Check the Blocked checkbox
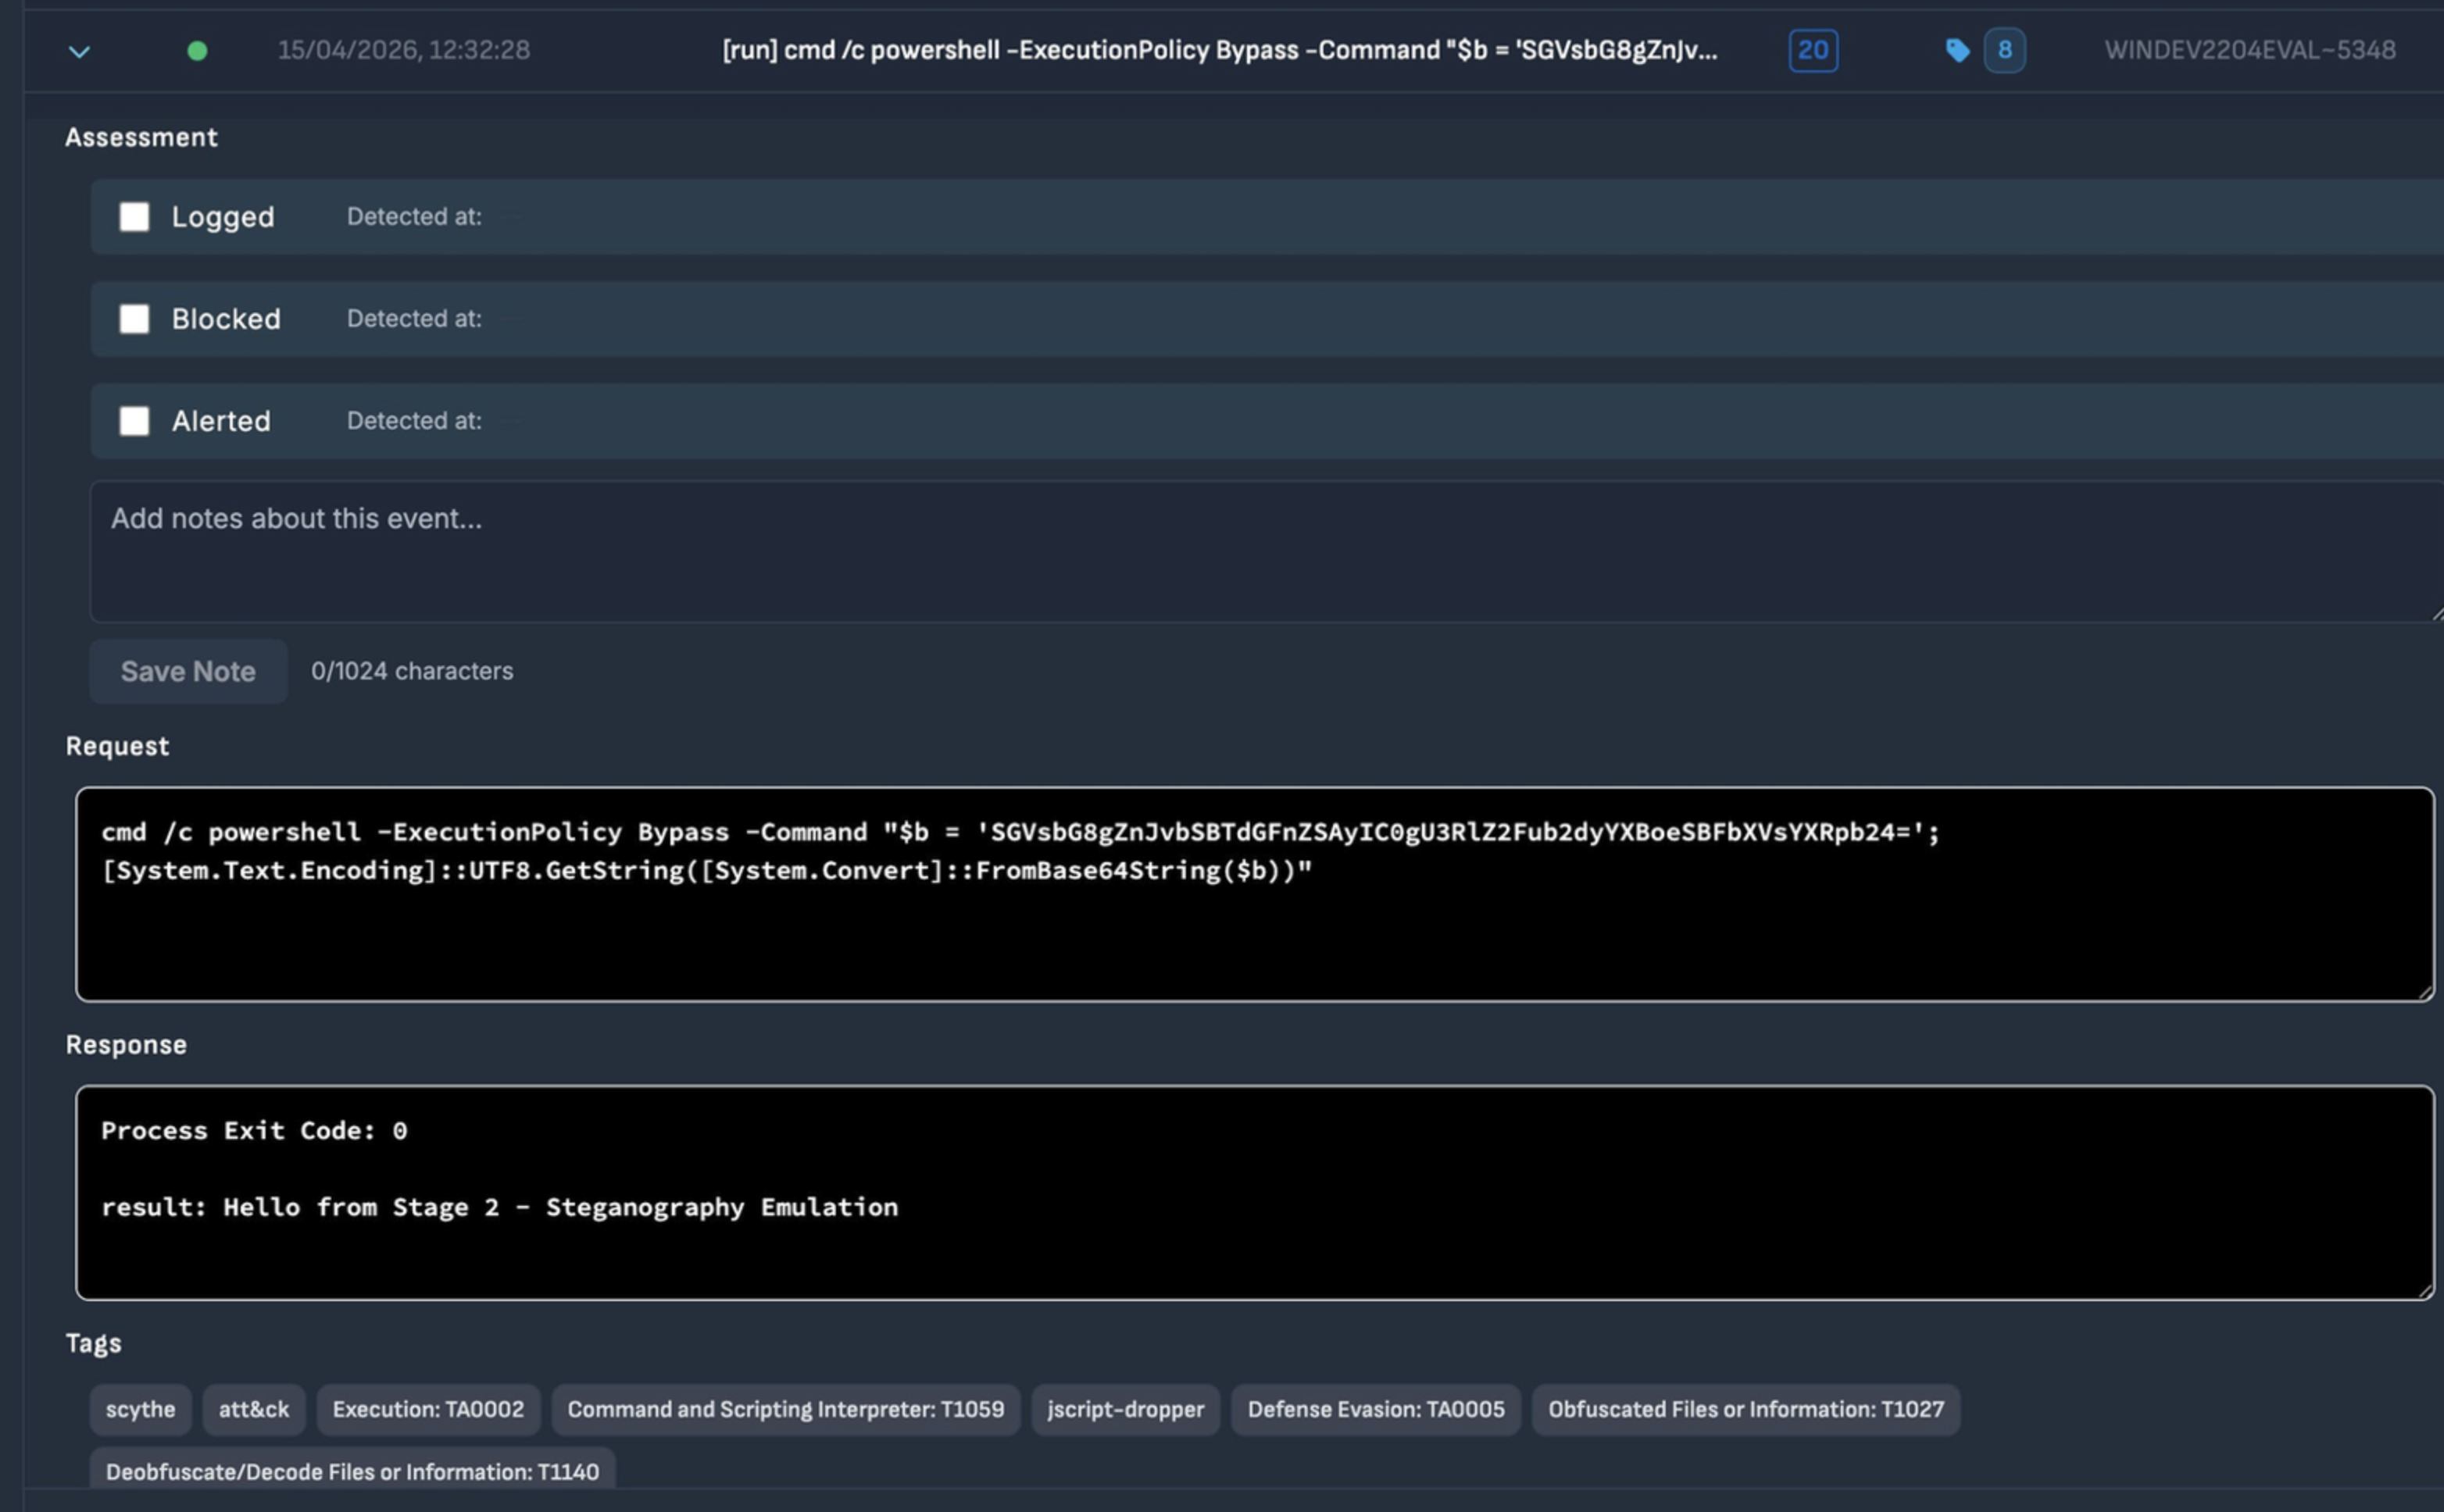Viewport: 2444px width, 1512px height. (134, 319)
